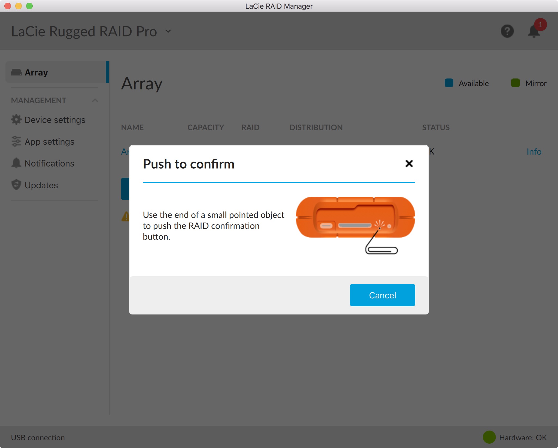
Task: Click the Updates shield icon
Action: (16, 185)
